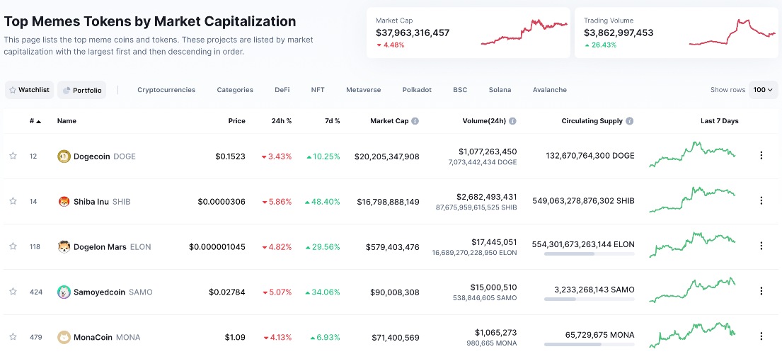Open the Dogelon Mars coin logo

[x=64, y=247]
